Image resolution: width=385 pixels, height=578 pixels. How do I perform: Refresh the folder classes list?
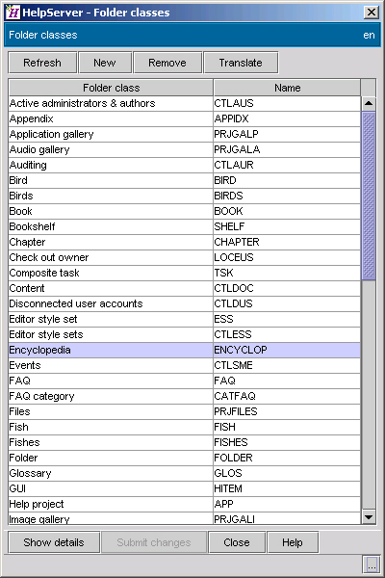coord(42,63)
